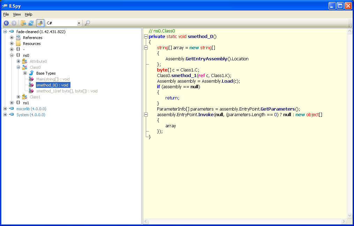Click the ns0 namespace braces icon
Viewport: 354px width, 226px height.
pyautogui.click(x=18, y=55)
